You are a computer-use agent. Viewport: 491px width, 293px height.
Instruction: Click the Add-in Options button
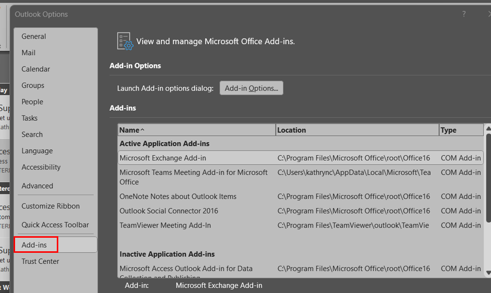pos(251,88)
